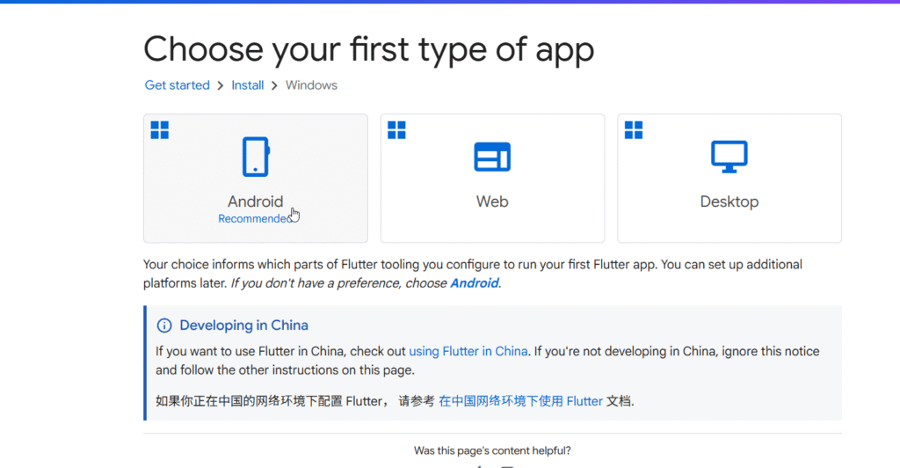900x468 pixels.
Task: Choose the Web card label
Action: pos(492,201)
